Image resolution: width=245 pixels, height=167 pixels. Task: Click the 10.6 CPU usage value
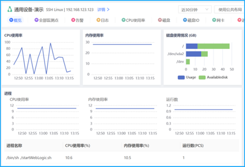[69, 158]
